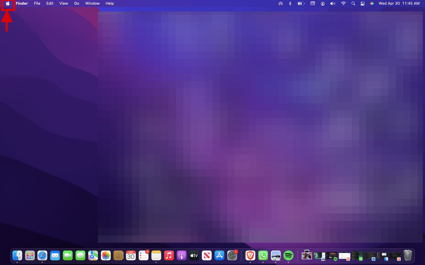Open Mail from the dock
The width and height of the screenshot is (425, 265).
pos(55,255)
